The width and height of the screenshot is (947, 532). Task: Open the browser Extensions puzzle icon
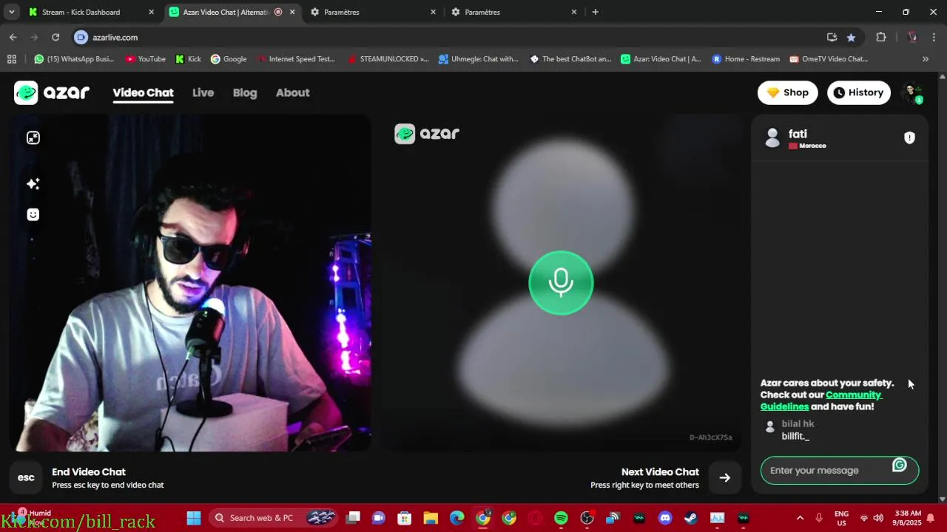pyautogui.click(x=880, y=37)
